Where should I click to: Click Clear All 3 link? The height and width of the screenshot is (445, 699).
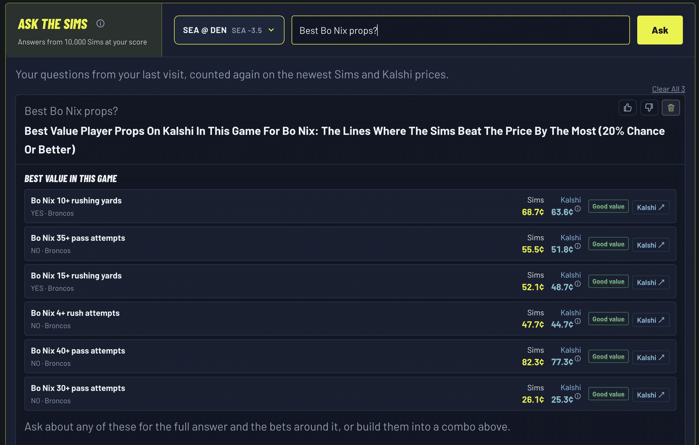click(x=668, y=89)
